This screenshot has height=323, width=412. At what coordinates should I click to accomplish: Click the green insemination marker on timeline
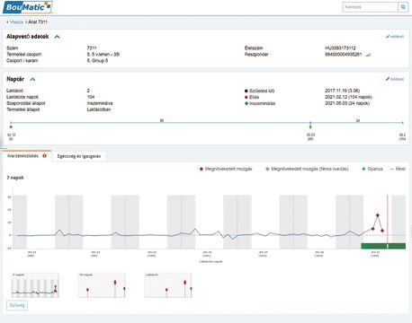tap(310, 127)
